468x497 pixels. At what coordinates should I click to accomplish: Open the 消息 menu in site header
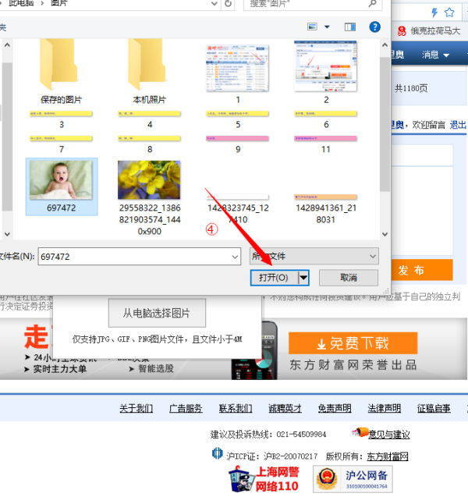(x=435, y=55)
